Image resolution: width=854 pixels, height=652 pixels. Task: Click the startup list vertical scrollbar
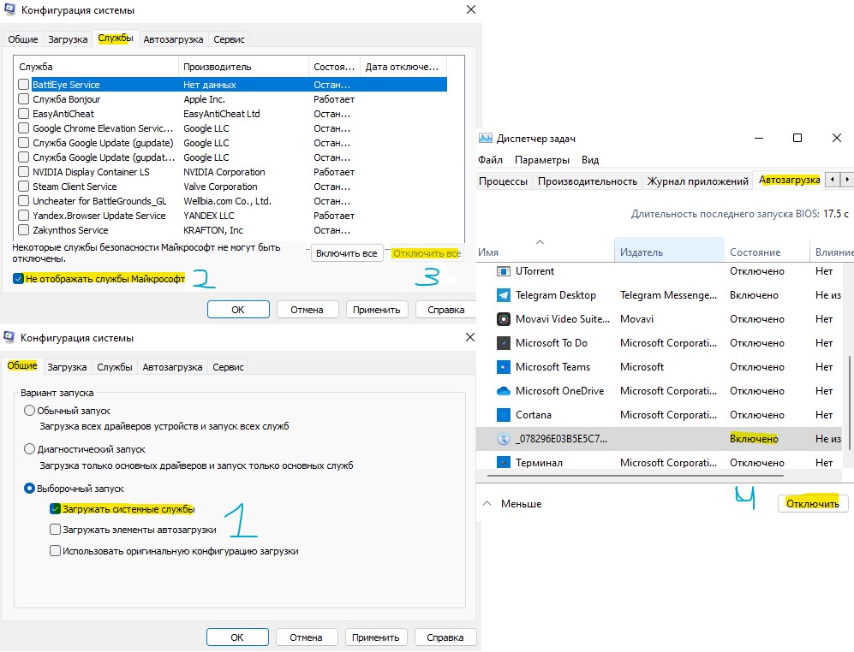(850, 403)
